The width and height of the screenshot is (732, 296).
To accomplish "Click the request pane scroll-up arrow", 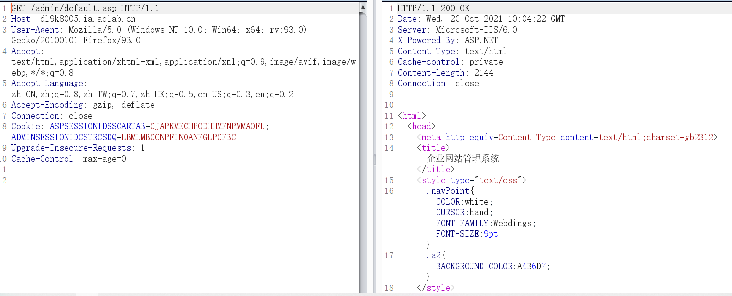I will (363, 7).
